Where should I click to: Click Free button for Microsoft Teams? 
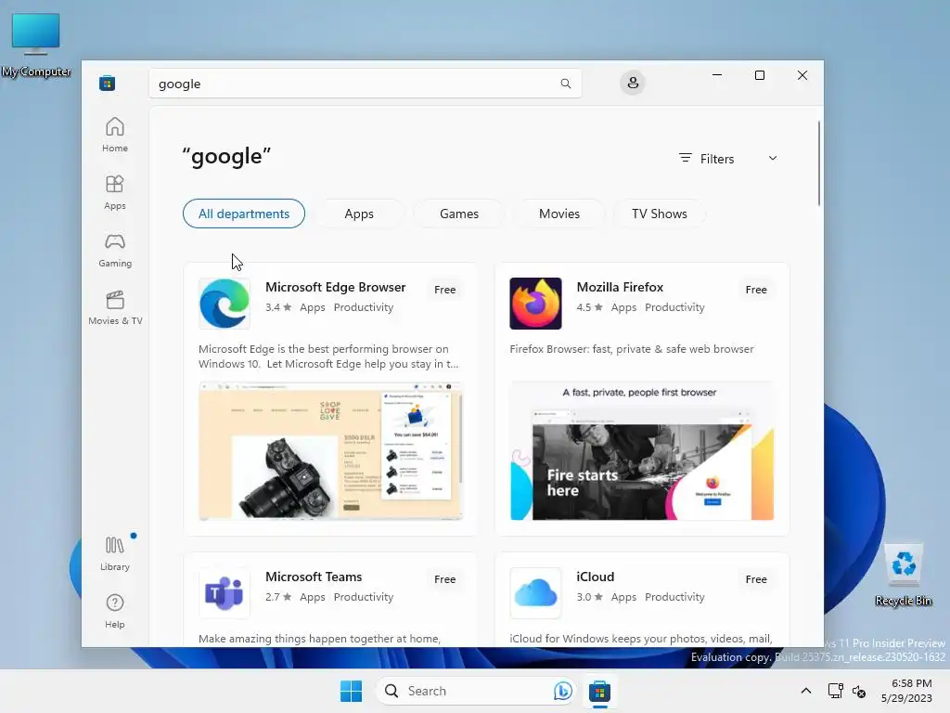[x=444, y=579]
